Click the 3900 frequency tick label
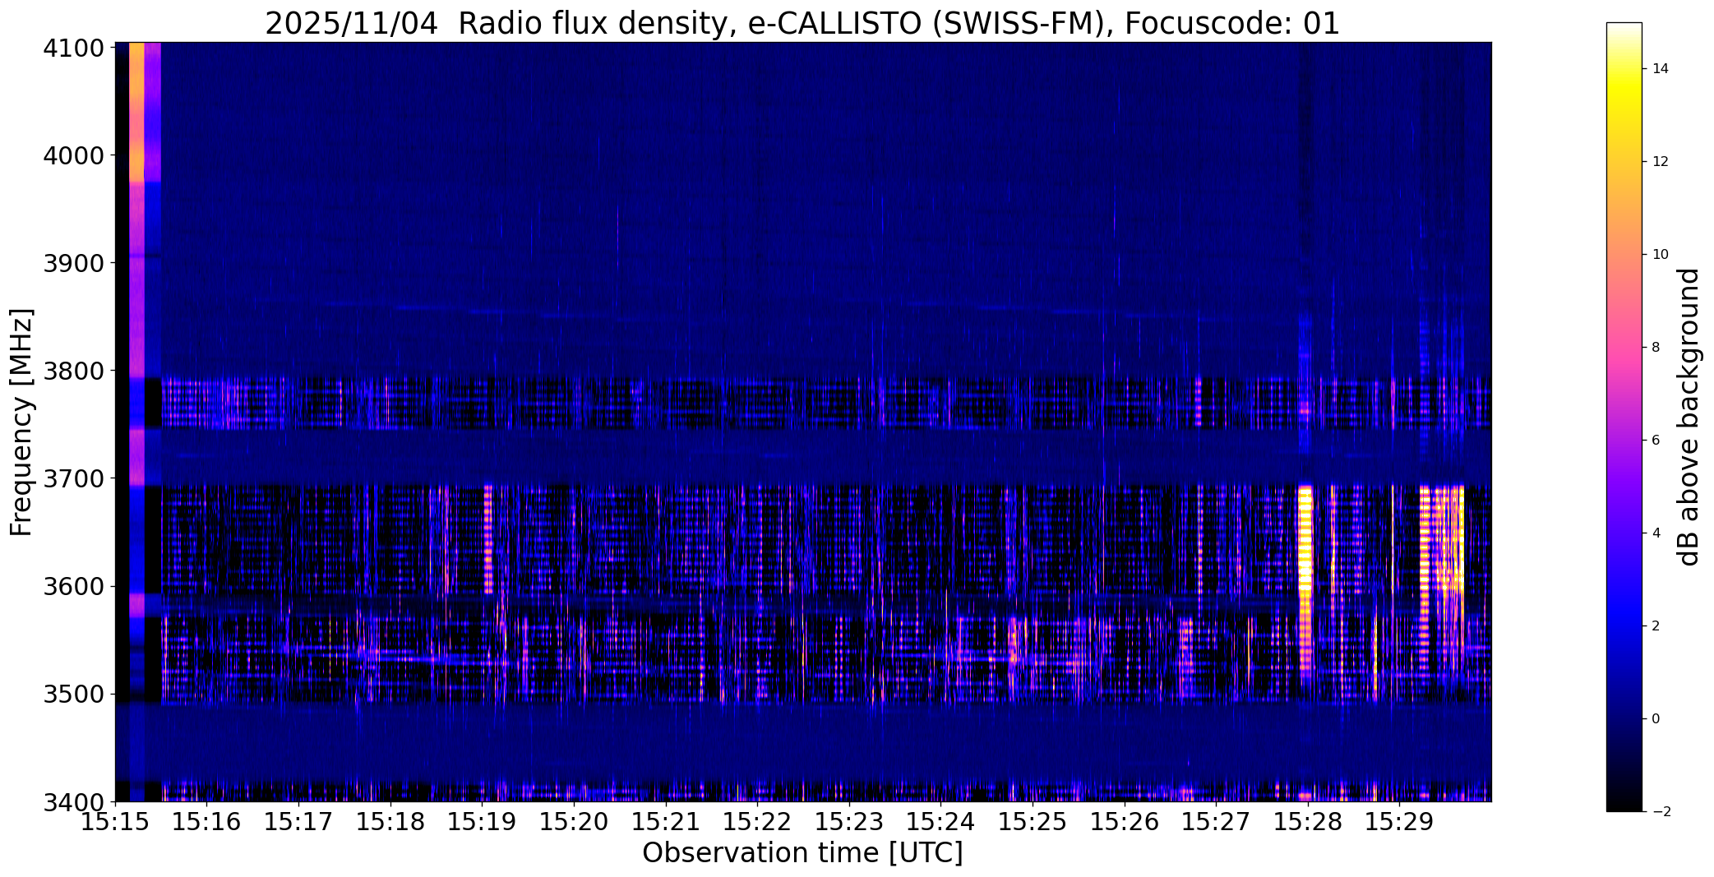The image size is (1714, 877). click(74, 263)
